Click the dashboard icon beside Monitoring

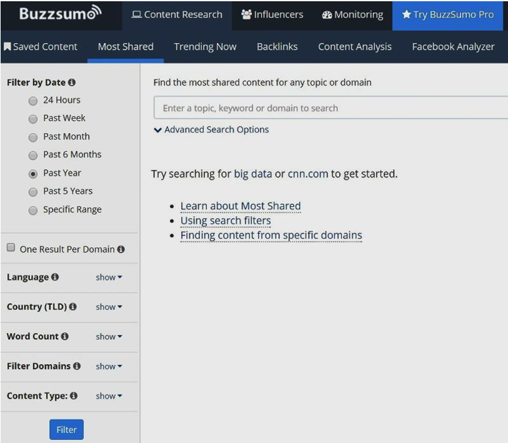click(327, 15)
